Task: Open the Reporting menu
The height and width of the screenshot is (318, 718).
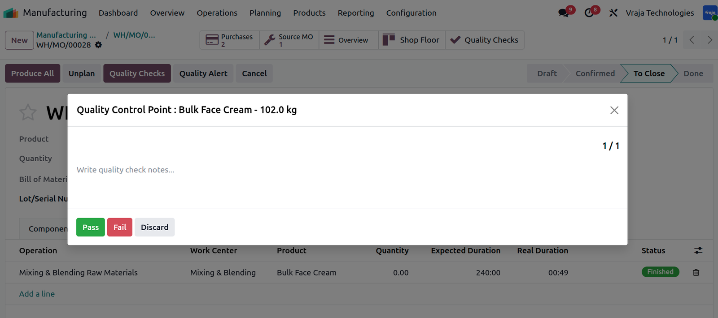Action: (356, 13)
